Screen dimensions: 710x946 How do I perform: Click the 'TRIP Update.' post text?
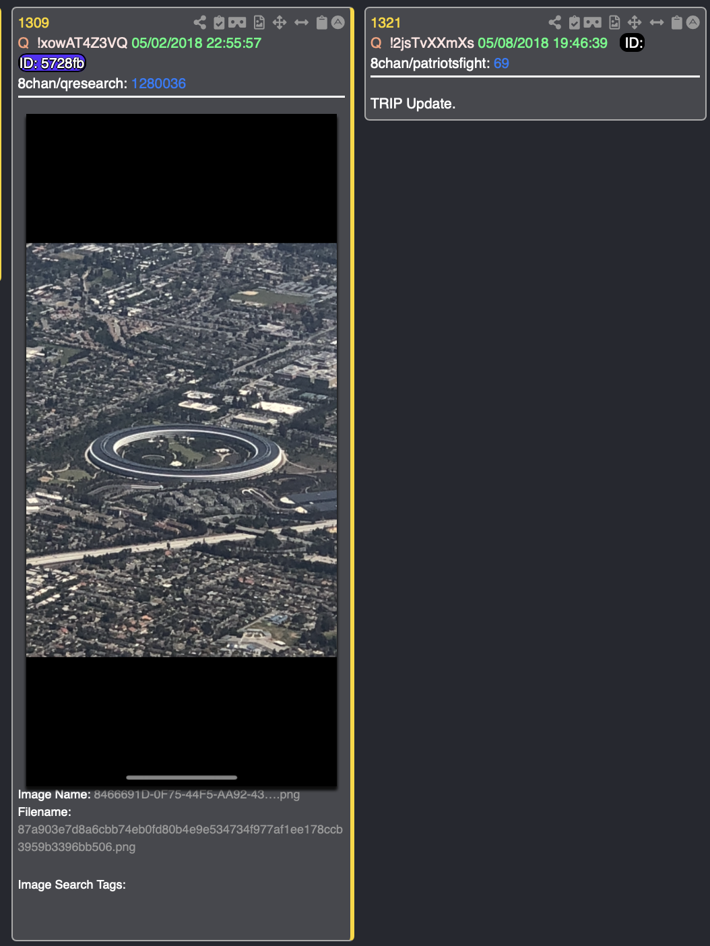413,104
